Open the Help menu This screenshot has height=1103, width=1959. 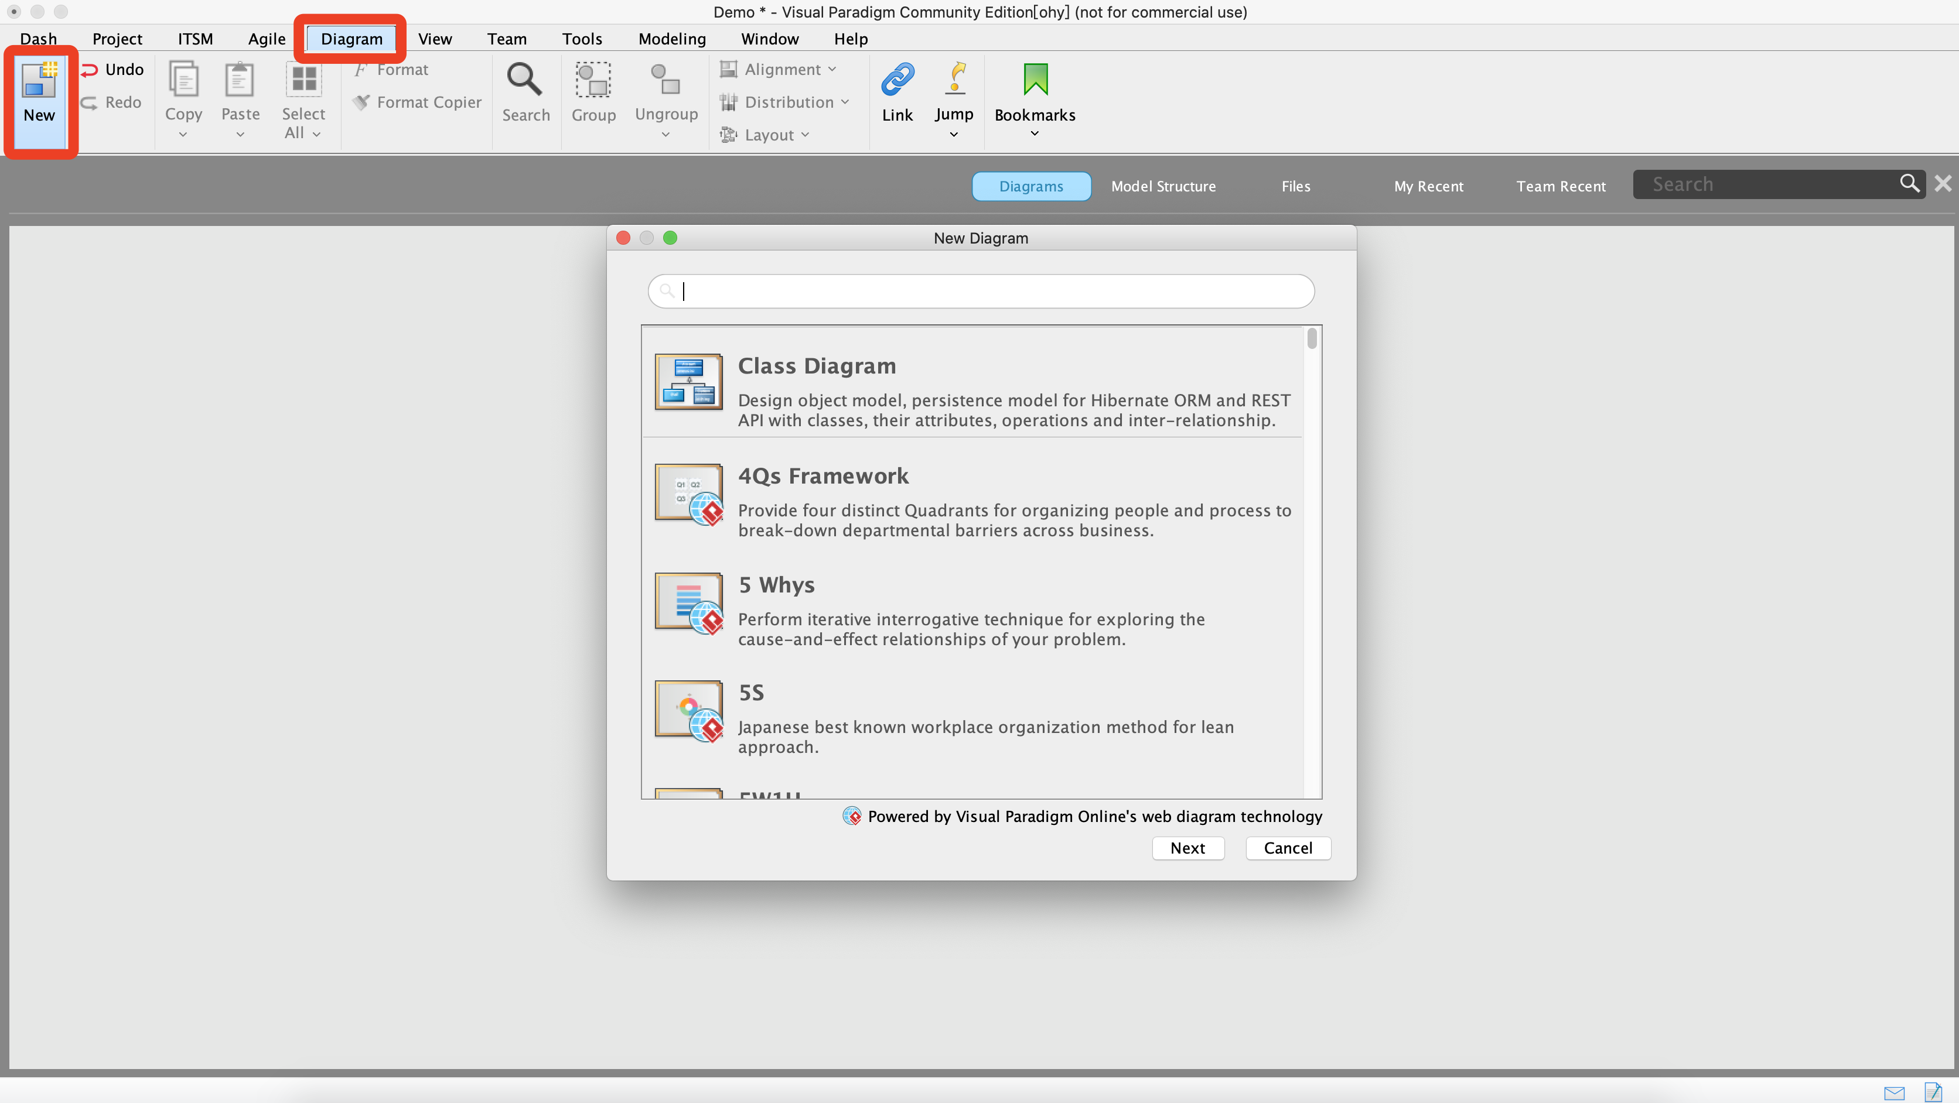850,39
